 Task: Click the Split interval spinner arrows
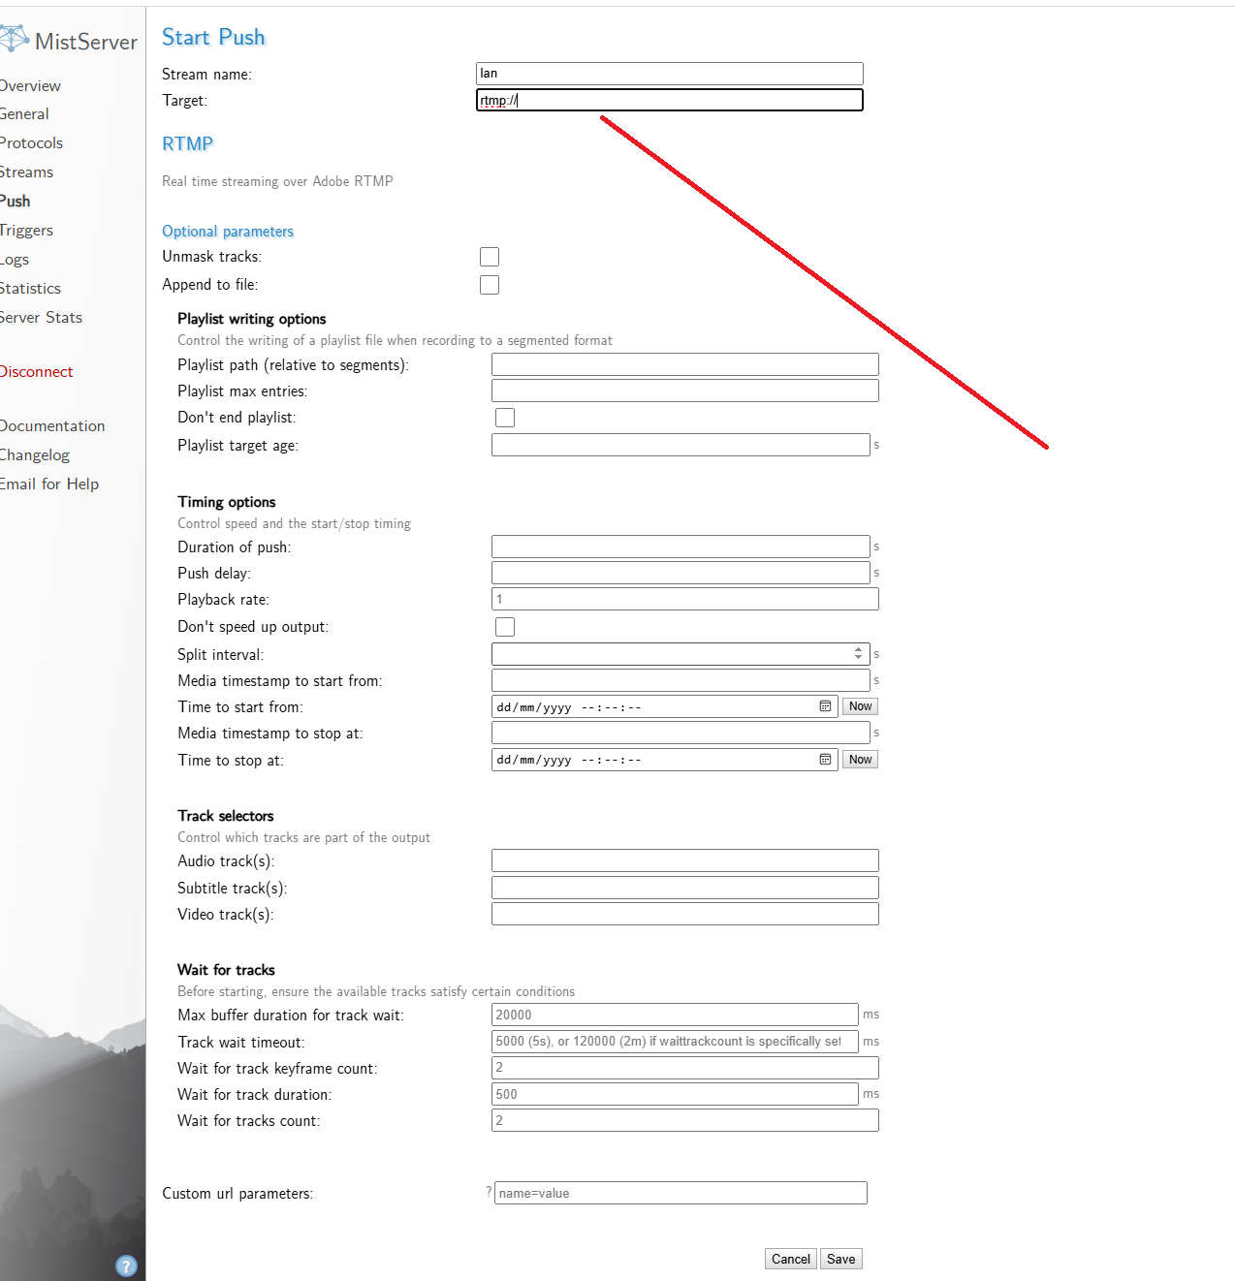(x=858, y=654)
